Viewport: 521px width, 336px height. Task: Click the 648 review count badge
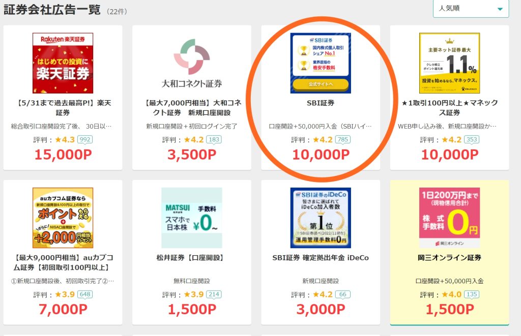[85, 294]
